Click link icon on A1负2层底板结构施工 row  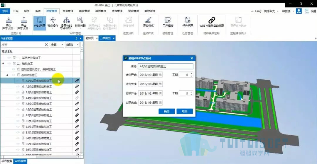(77, 81)
